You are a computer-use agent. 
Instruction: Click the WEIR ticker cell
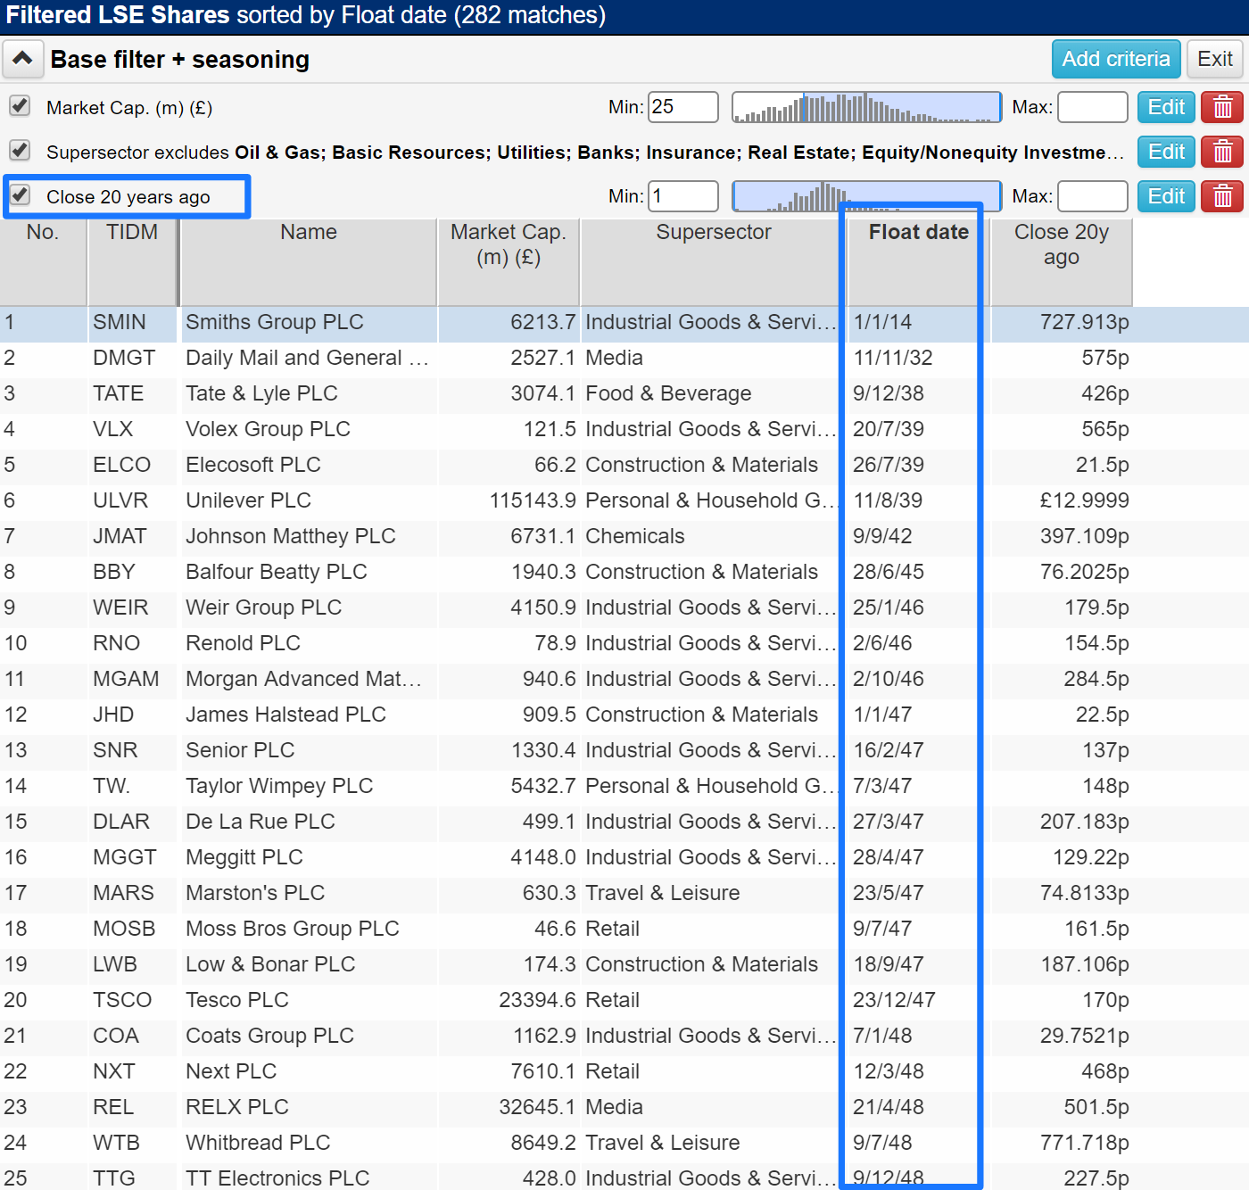click(120, 607)
